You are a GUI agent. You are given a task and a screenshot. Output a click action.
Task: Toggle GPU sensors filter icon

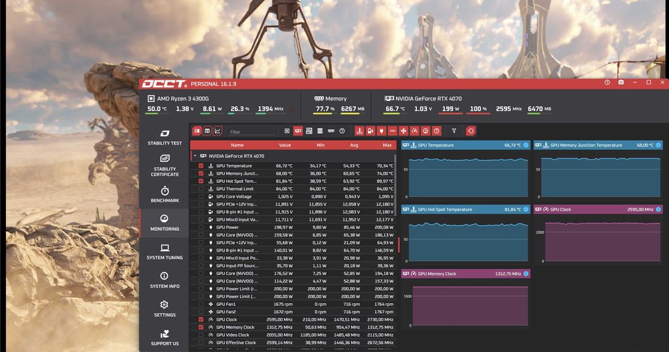point(298,131)
